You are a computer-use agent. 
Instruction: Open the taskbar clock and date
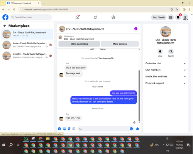[x=179, y=145]
